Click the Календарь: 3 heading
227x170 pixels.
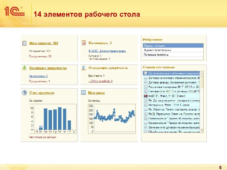pos(100,43)
